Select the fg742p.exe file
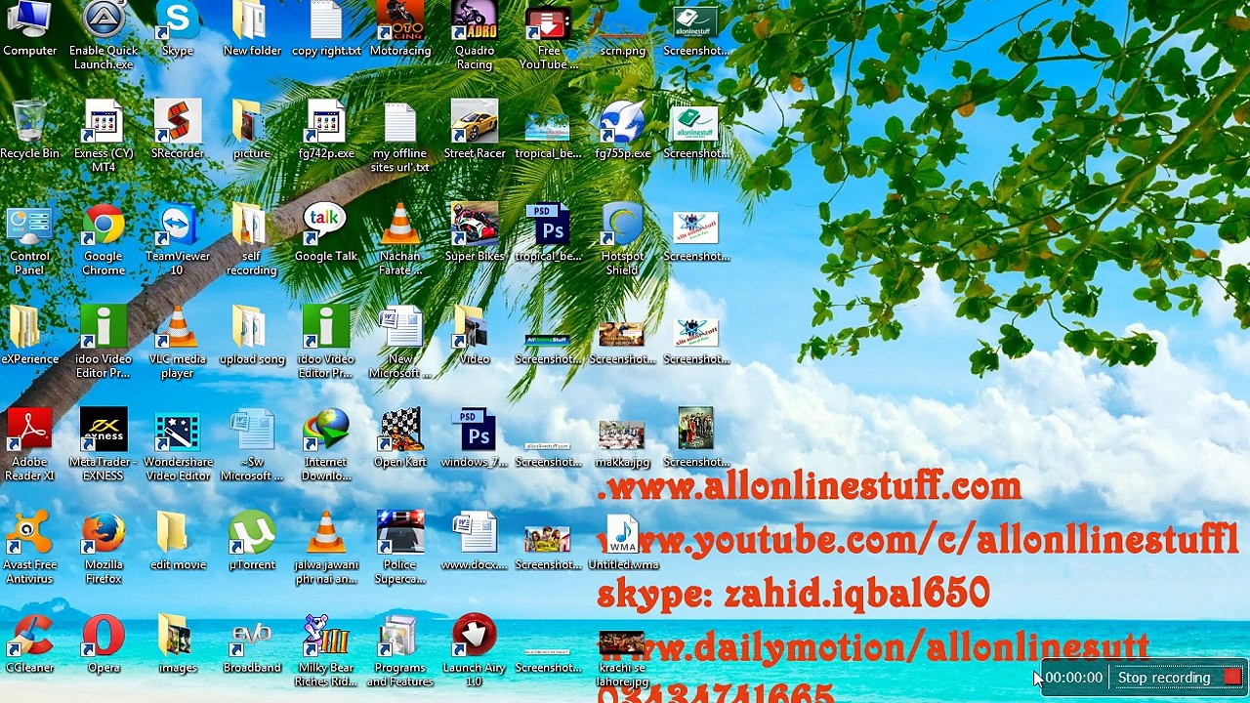The width and height of the screenshot is (1250, 703). 326,130
